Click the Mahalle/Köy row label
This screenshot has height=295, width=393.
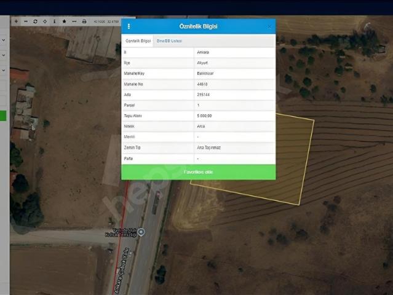pos(134,73)
